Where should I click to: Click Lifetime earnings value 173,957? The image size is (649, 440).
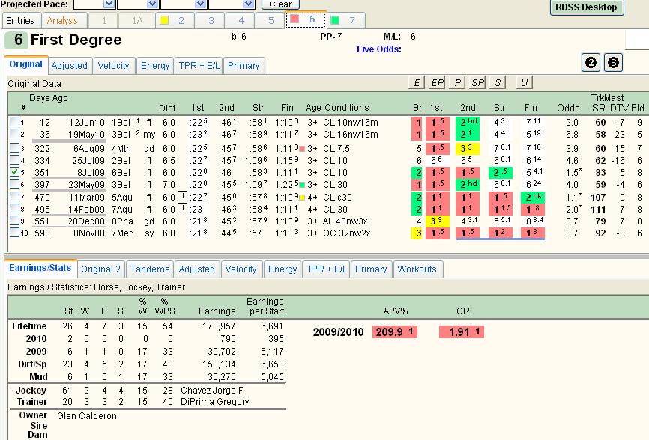coord(219,326)
